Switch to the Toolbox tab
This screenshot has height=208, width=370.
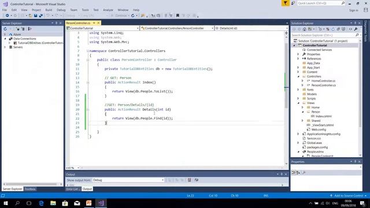click(x=30, y=189)
